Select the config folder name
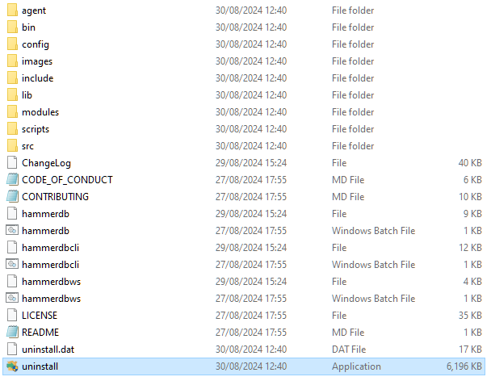This screenshot has height=381, width=491. tap(36, 44)
